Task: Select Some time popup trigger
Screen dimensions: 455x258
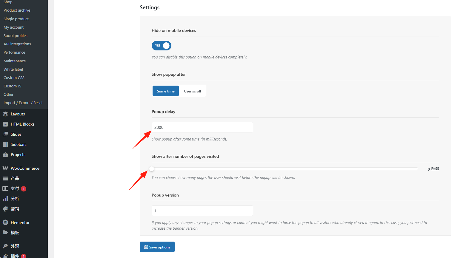Action: coord(166,91)
